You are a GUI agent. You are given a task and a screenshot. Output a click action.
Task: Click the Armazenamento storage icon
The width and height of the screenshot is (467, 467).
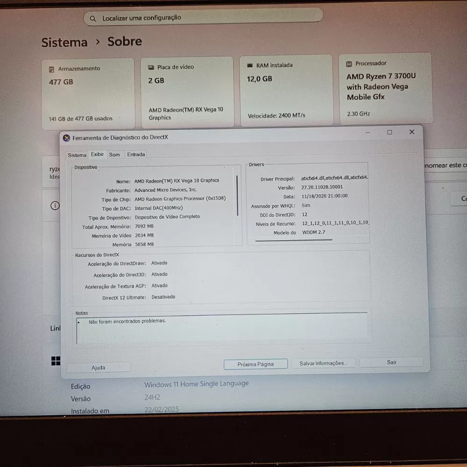pyautogui.click(x=51, y=70)
